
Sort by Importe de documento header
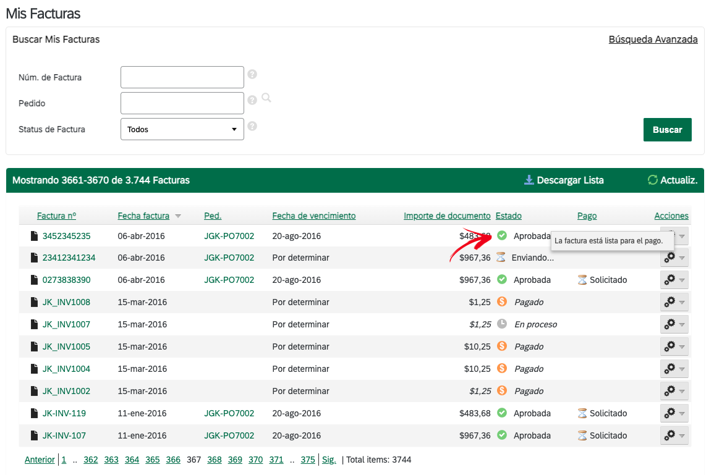447,216
